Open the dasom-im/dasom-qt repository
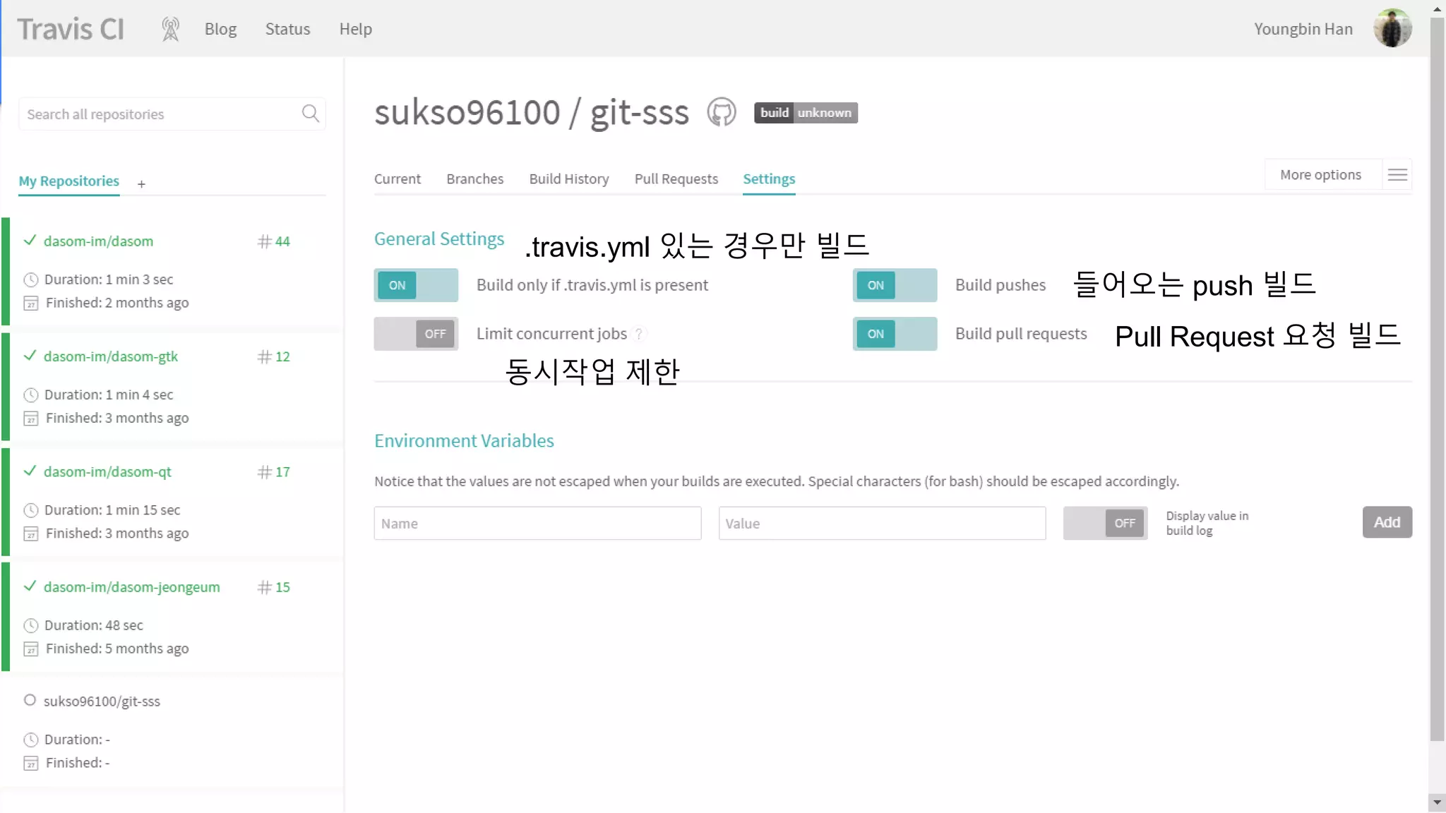1446x813 pixels. [x=107, y=471]
